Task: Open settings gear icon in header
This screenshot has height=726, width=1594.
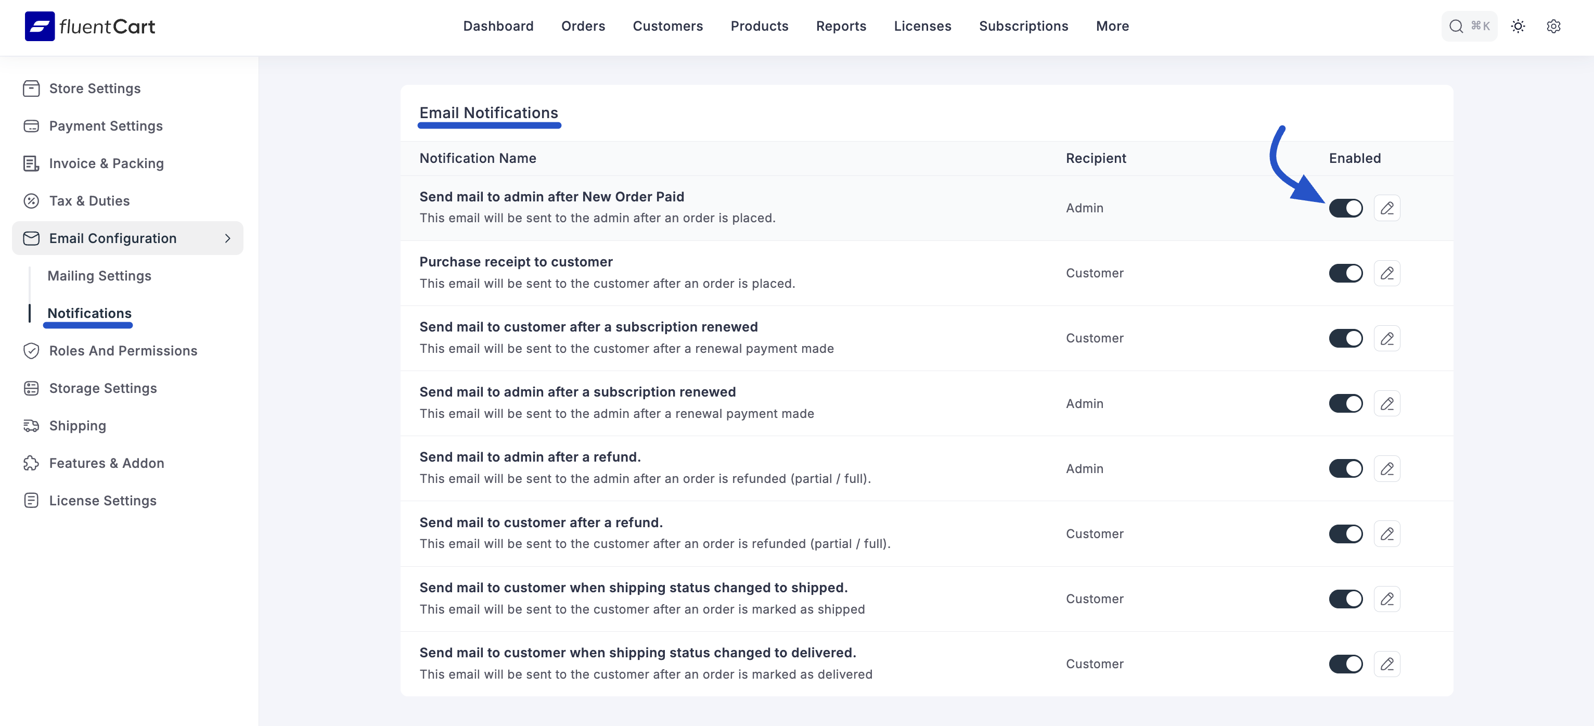Action: (1553, 26)
